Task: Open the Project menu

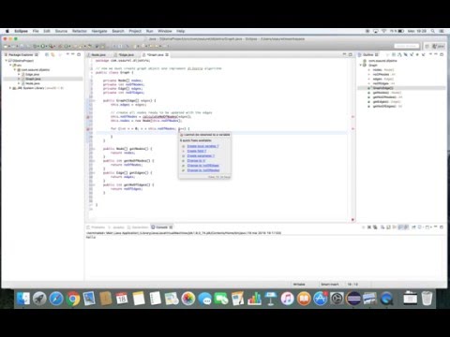Action: pyautogui.click(x=135, y=31)
